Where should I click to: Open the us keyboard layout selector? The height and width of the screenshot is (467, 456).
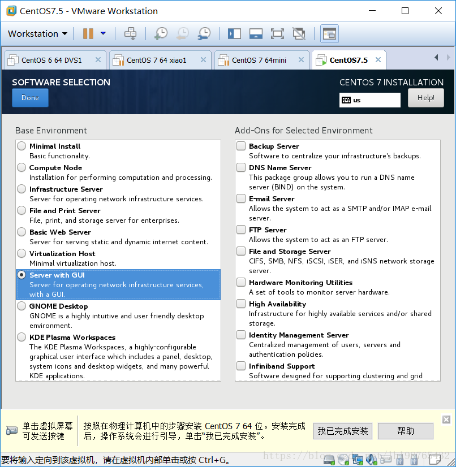pos(370,100)
